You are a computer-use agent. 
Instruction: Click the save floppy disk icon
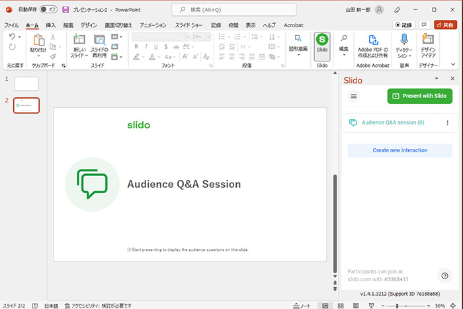pos(65,10)
